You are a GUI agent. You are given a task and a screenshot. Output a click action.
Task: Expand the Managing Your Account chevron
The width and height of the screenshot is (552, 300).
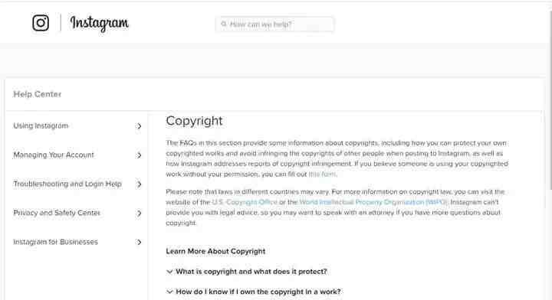[139, 155]
